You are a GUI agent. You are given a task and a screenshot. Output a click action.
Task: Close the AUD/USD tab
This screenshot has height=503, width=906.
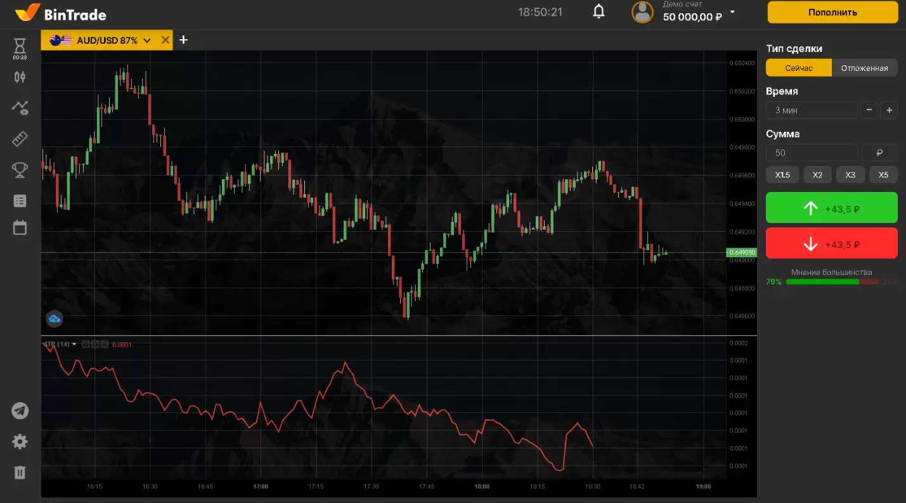point(165,41)
